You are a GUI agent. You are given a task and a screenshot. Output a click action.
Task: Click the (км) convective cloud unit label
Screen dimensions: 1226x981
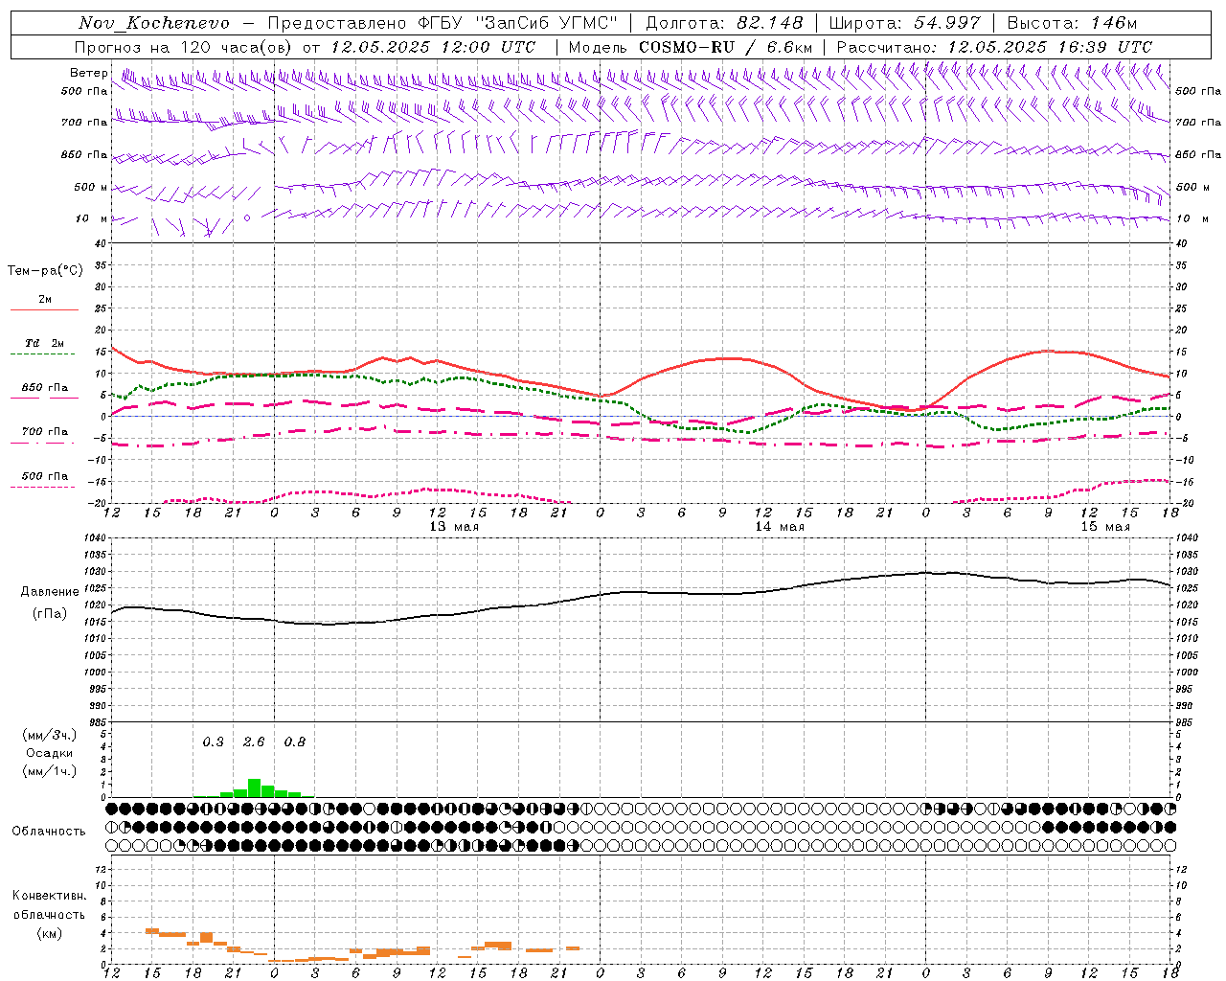[x=49, y=933]
